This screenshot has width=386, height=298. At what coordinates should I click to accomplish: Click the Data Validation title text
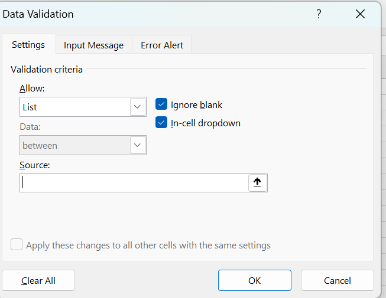(x=38, y=14)
